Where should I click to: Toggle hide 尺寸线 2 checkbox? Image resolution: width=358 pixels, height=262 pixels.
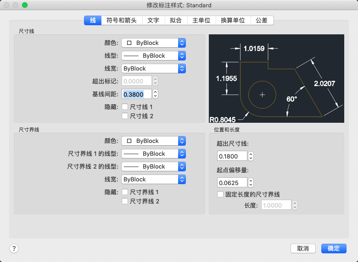tap(125, 116)
